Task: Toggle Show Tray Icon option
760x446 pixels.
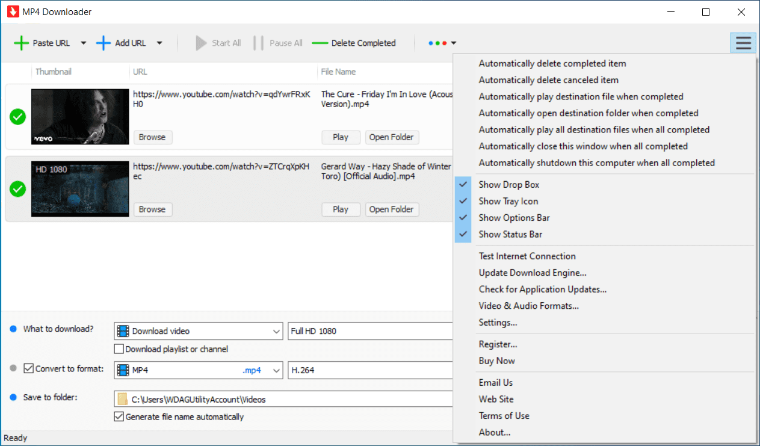Action: click(x=604, y=201)
